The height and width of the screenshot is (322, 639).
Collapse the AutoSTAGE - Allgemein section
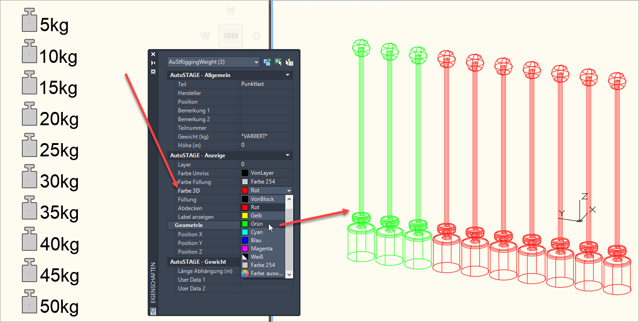pyautogui.click(x=288, y=75)
